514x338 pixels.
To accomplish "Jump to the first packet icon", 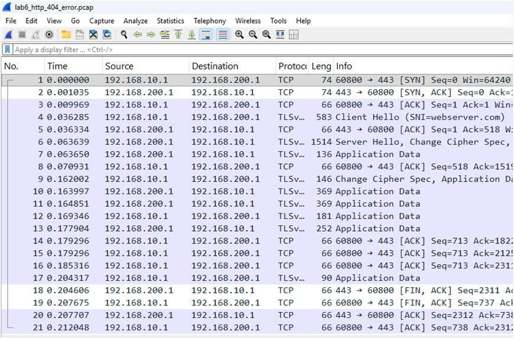I will point(178,35).
